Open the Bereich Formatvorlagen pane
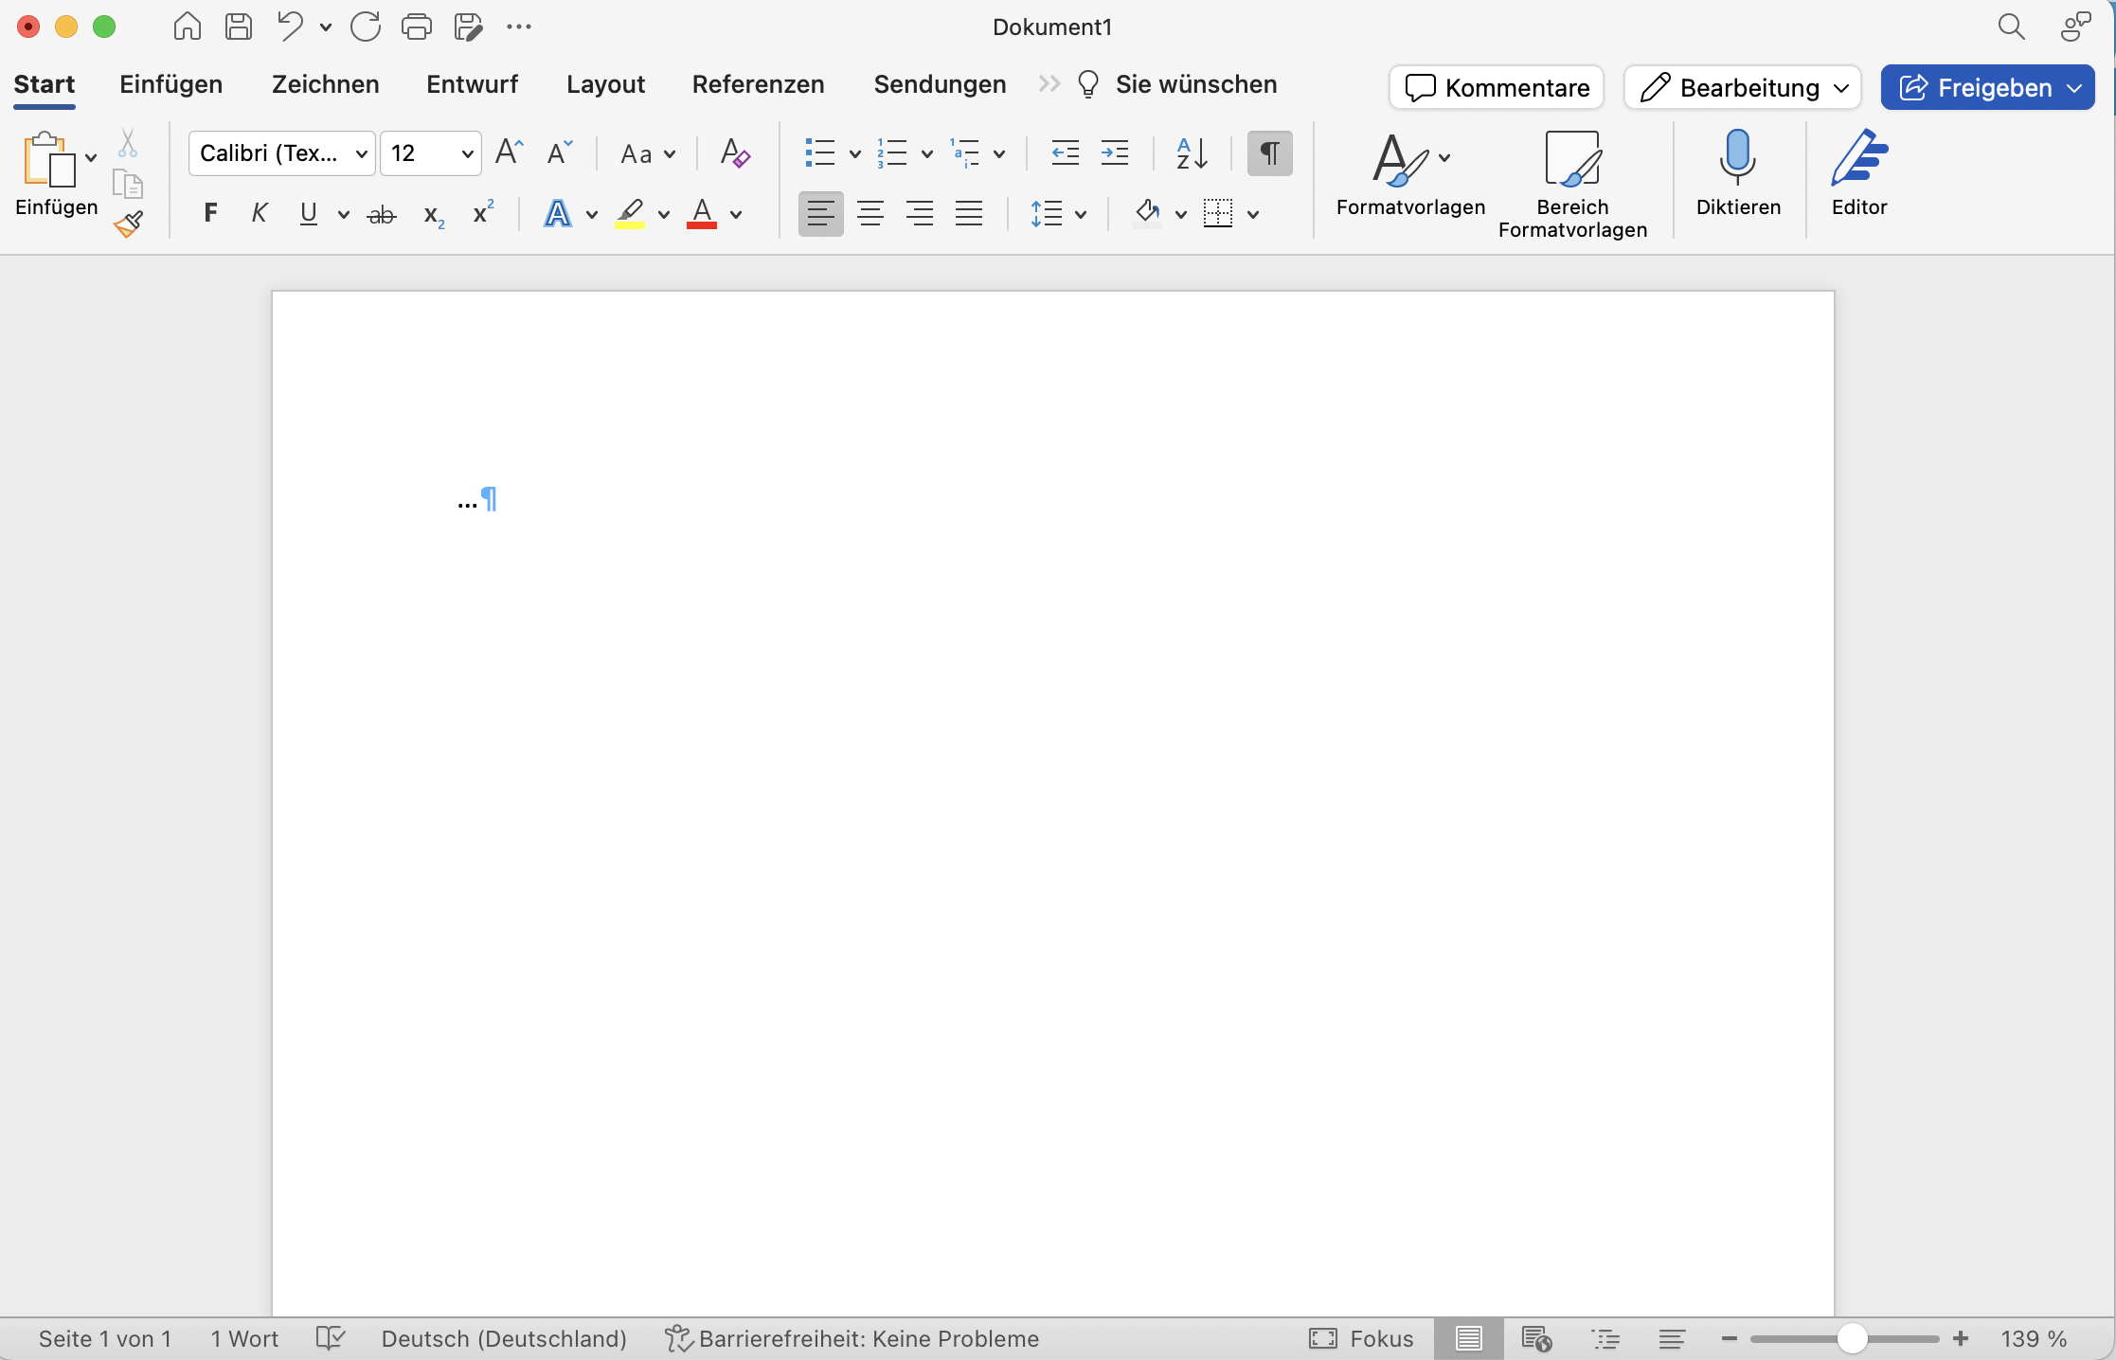This screenshot has height=1360, width=2116. coord(1572,185)
